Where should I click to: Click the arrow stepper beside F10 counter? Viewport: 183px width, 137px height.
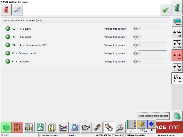135,45
